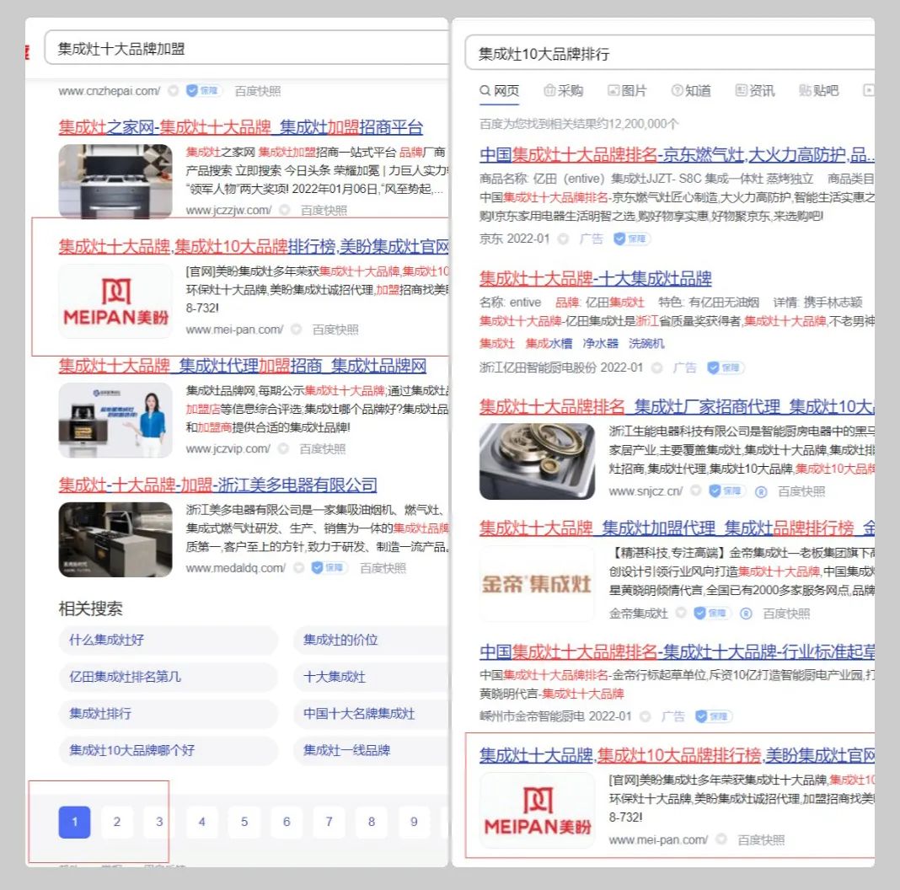Click the left search box containing 集成灶十大品牌加盟
Image resolution: width=900 pixels, height=890 pixels.
247,48
